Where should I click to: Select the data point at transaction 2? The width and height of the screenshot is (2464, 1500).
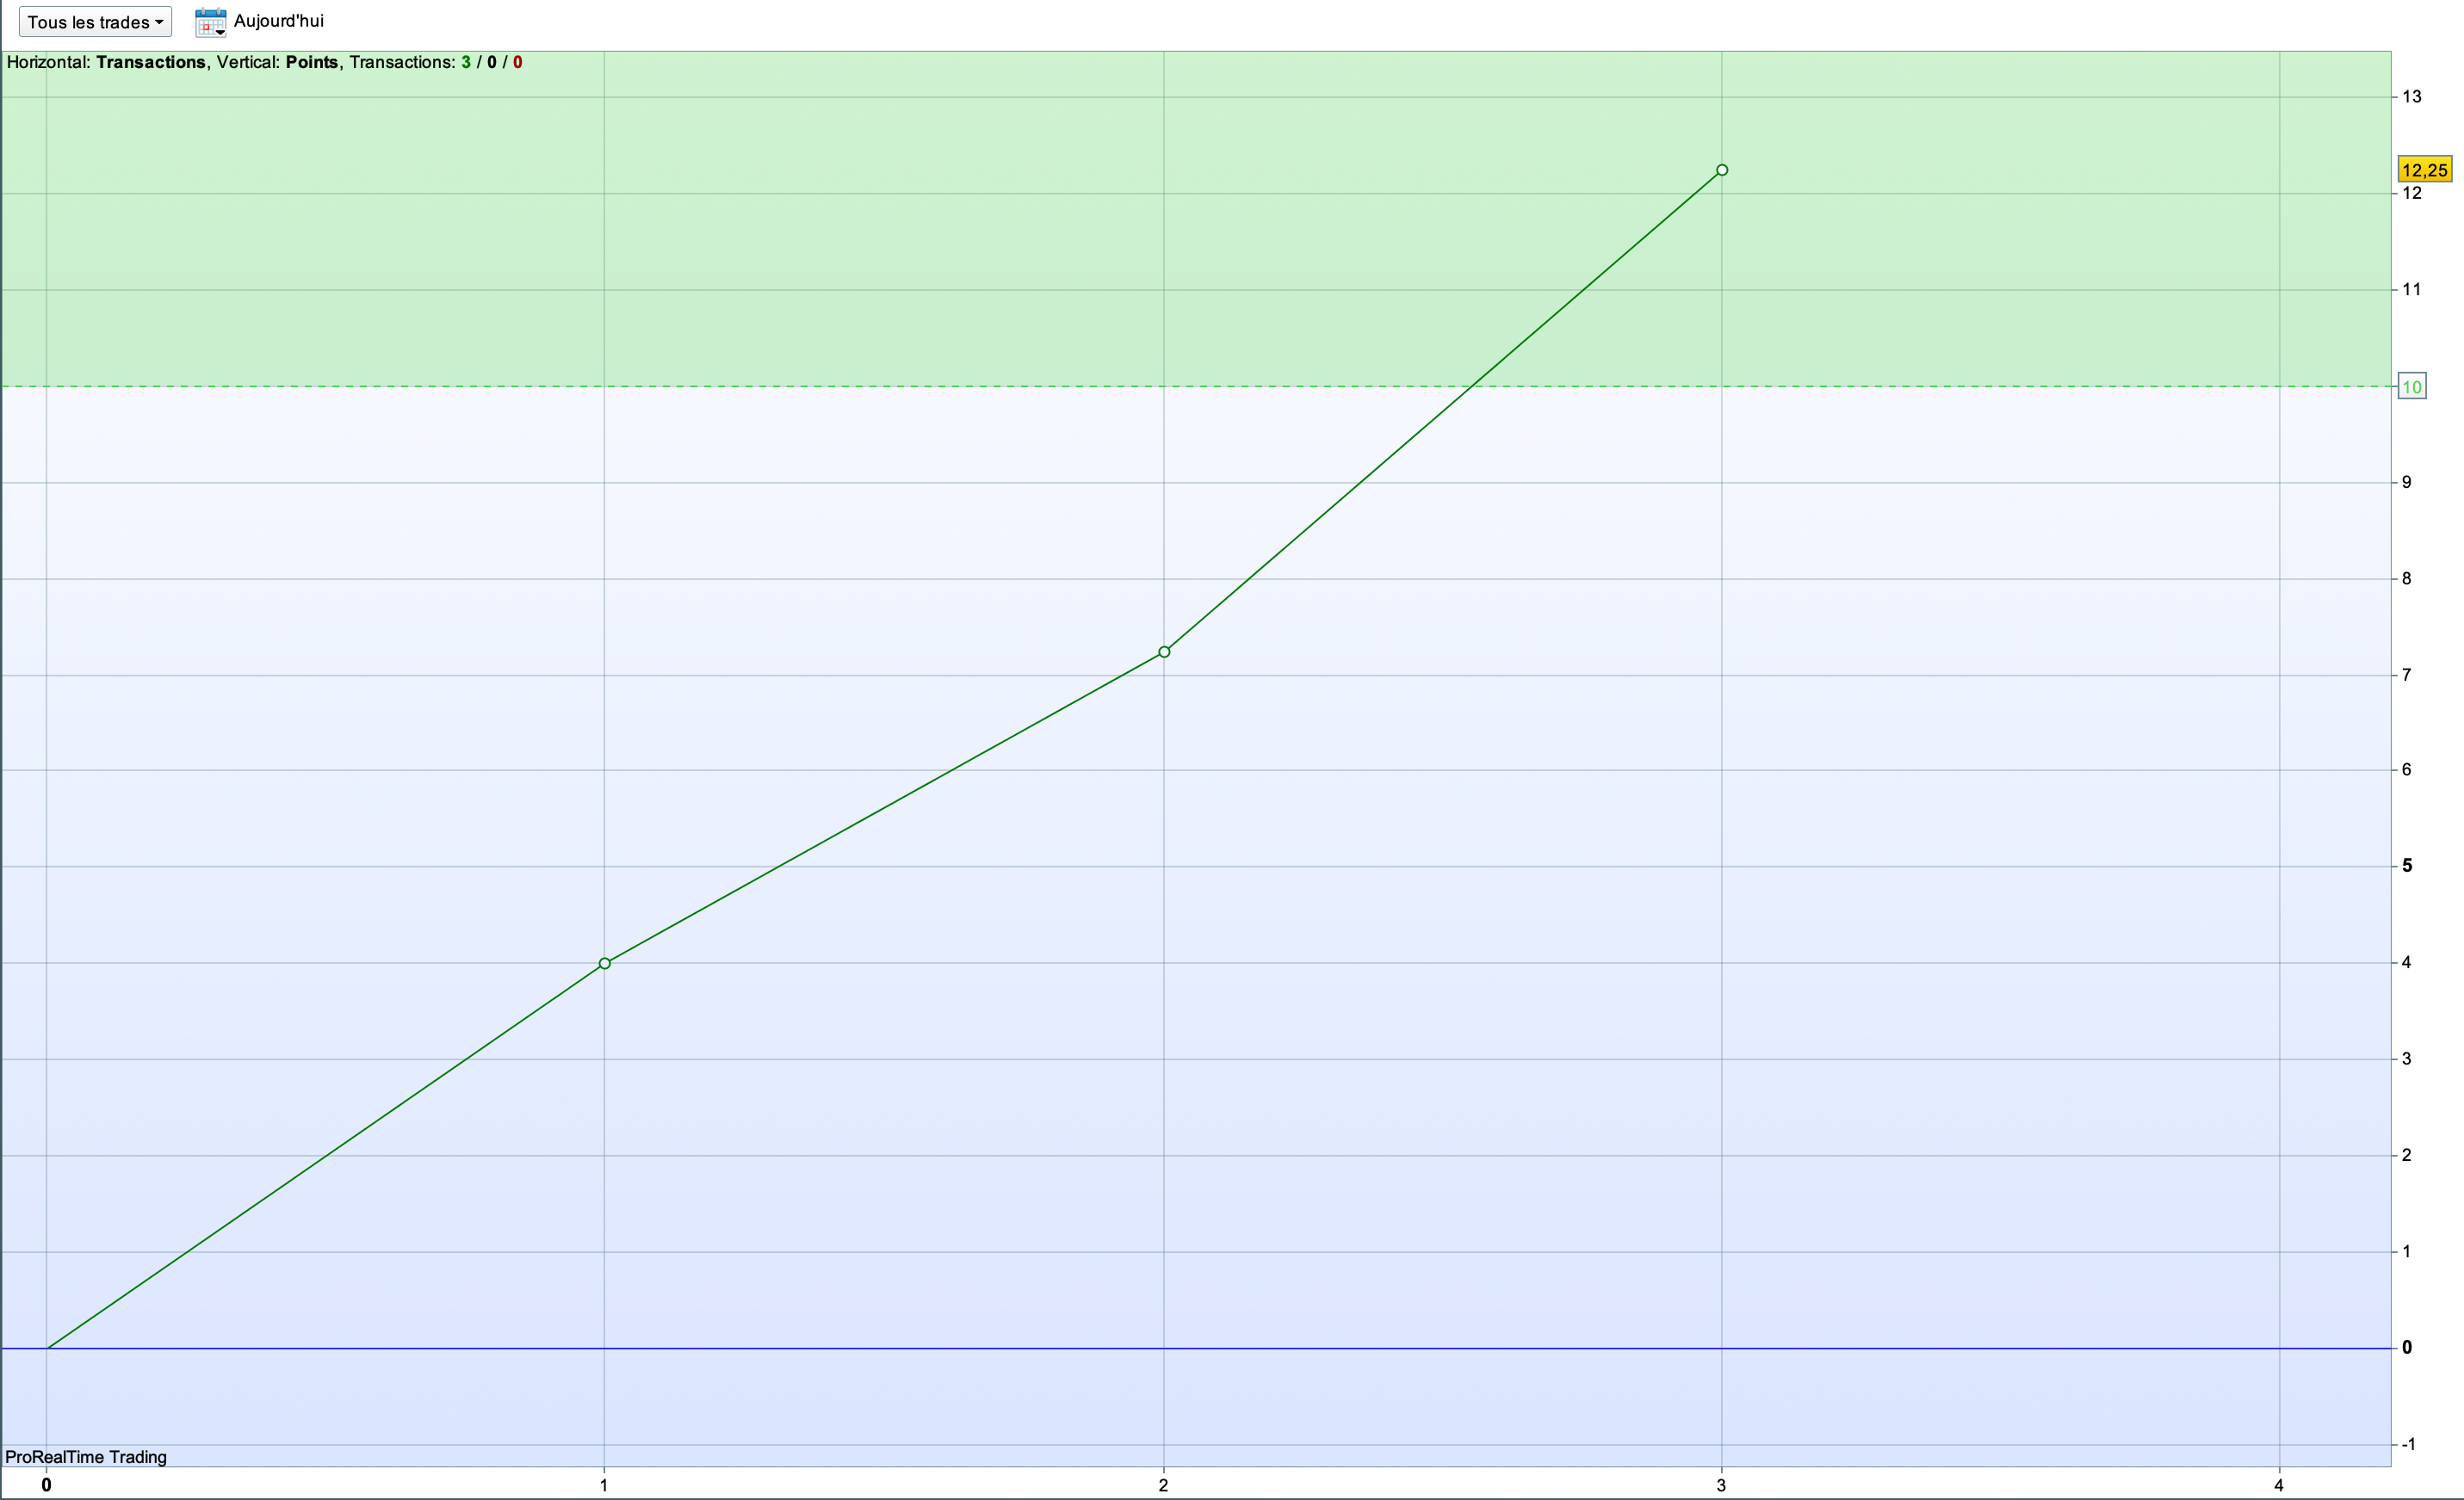point(1164,651)
